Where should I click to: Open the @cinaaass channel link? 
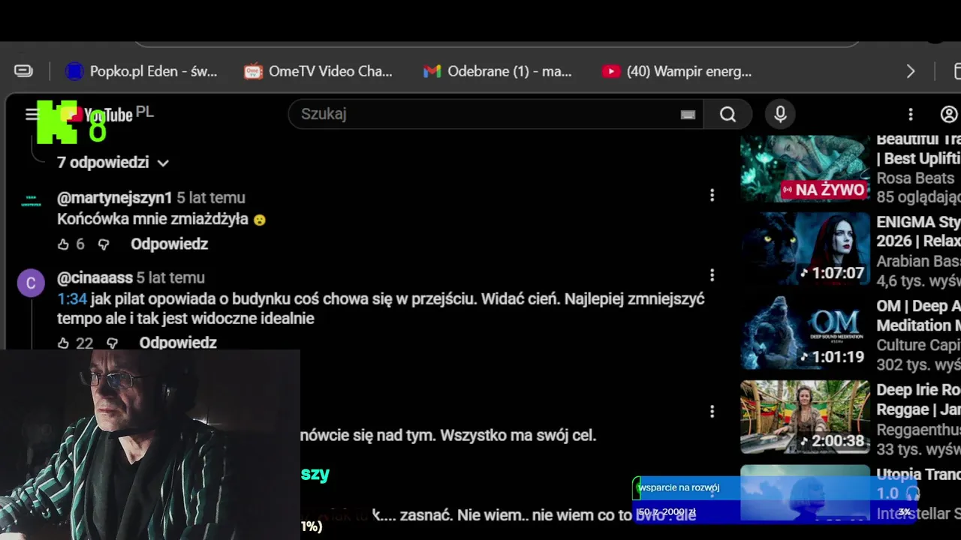coord(95,277)
